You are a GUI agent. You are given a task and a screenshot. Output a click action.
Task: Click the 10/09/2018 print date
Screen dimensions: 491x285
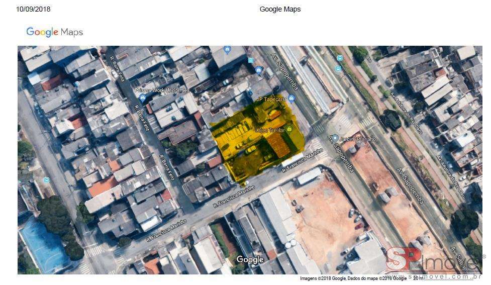click(33, 10)
